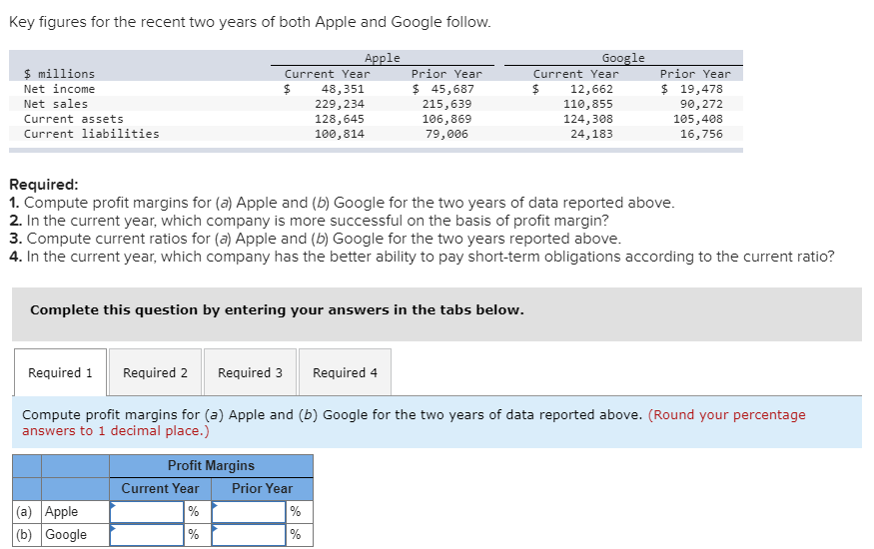Click Google prior current assets 105,408
The width and height of the screenshot is (874, 549).
698,119
